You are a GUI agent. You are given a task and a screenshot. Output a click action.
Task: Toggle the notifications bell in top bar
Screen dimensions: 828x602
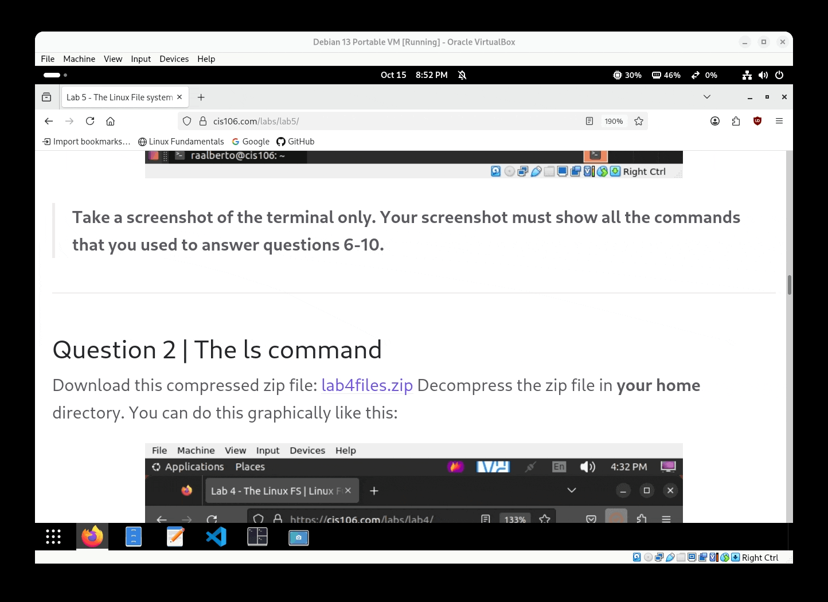[x=462, y=75]
